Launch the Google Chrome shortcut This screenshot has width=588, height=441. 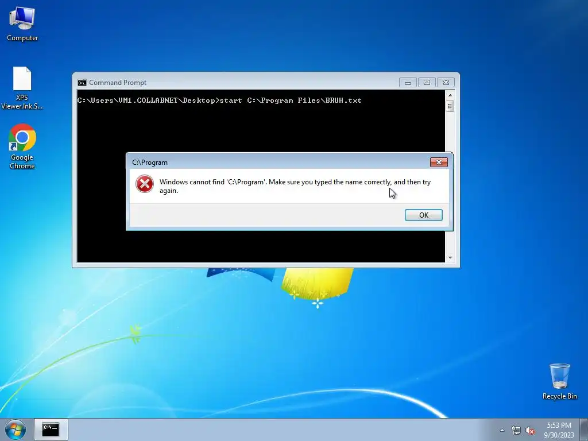pyautogui.click(x=22, y=146)
